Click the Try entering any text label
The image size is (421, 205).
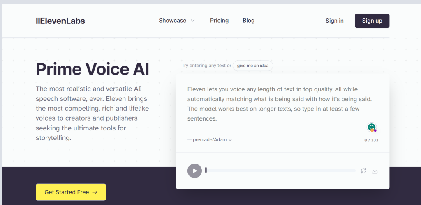(206, 66)
